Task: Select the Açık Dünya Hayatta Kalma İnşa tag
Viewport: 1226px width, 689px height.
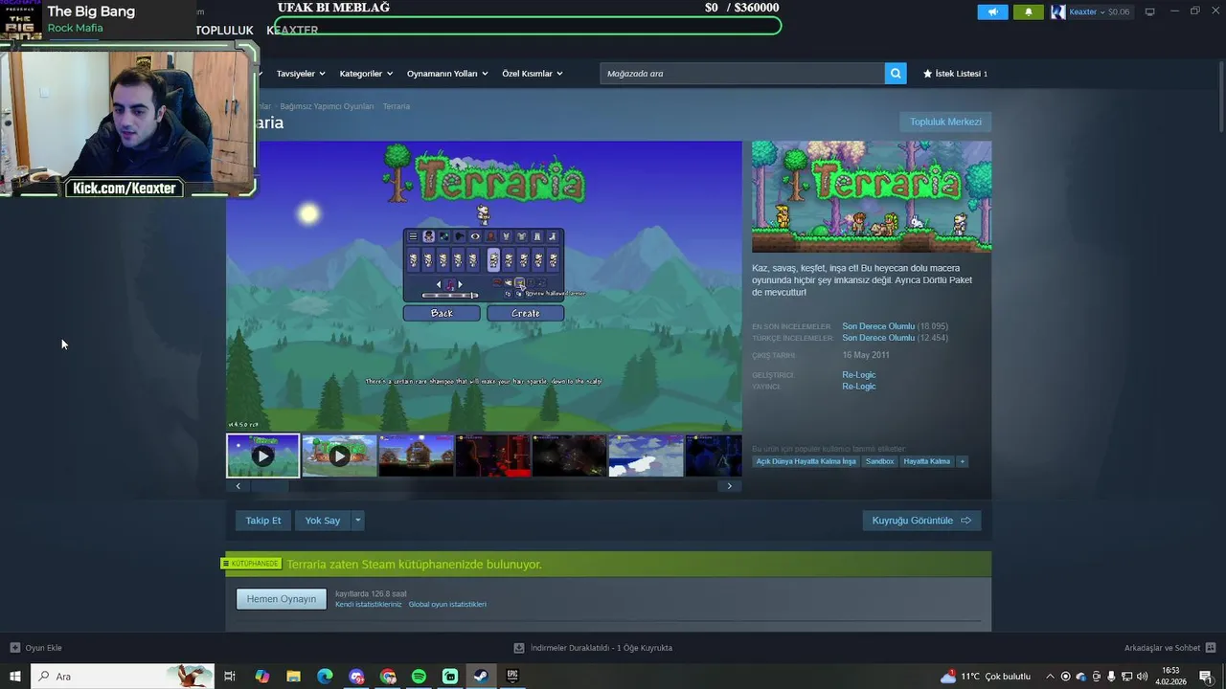Action: coord(806,461)
